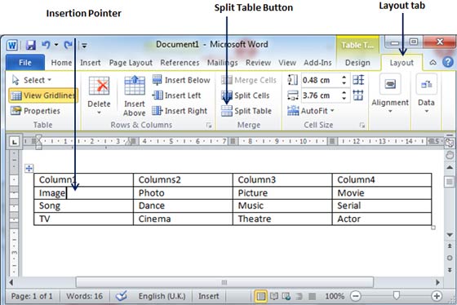
Task: Click the Theatre table cell
Action: click(x=282, y=219)
